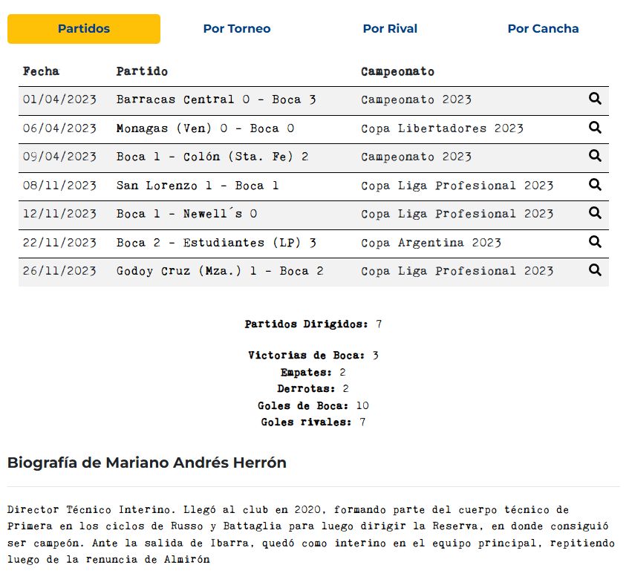Select date 22/11/2023
This screenshot has height=588, width=632.
point(59,243)
